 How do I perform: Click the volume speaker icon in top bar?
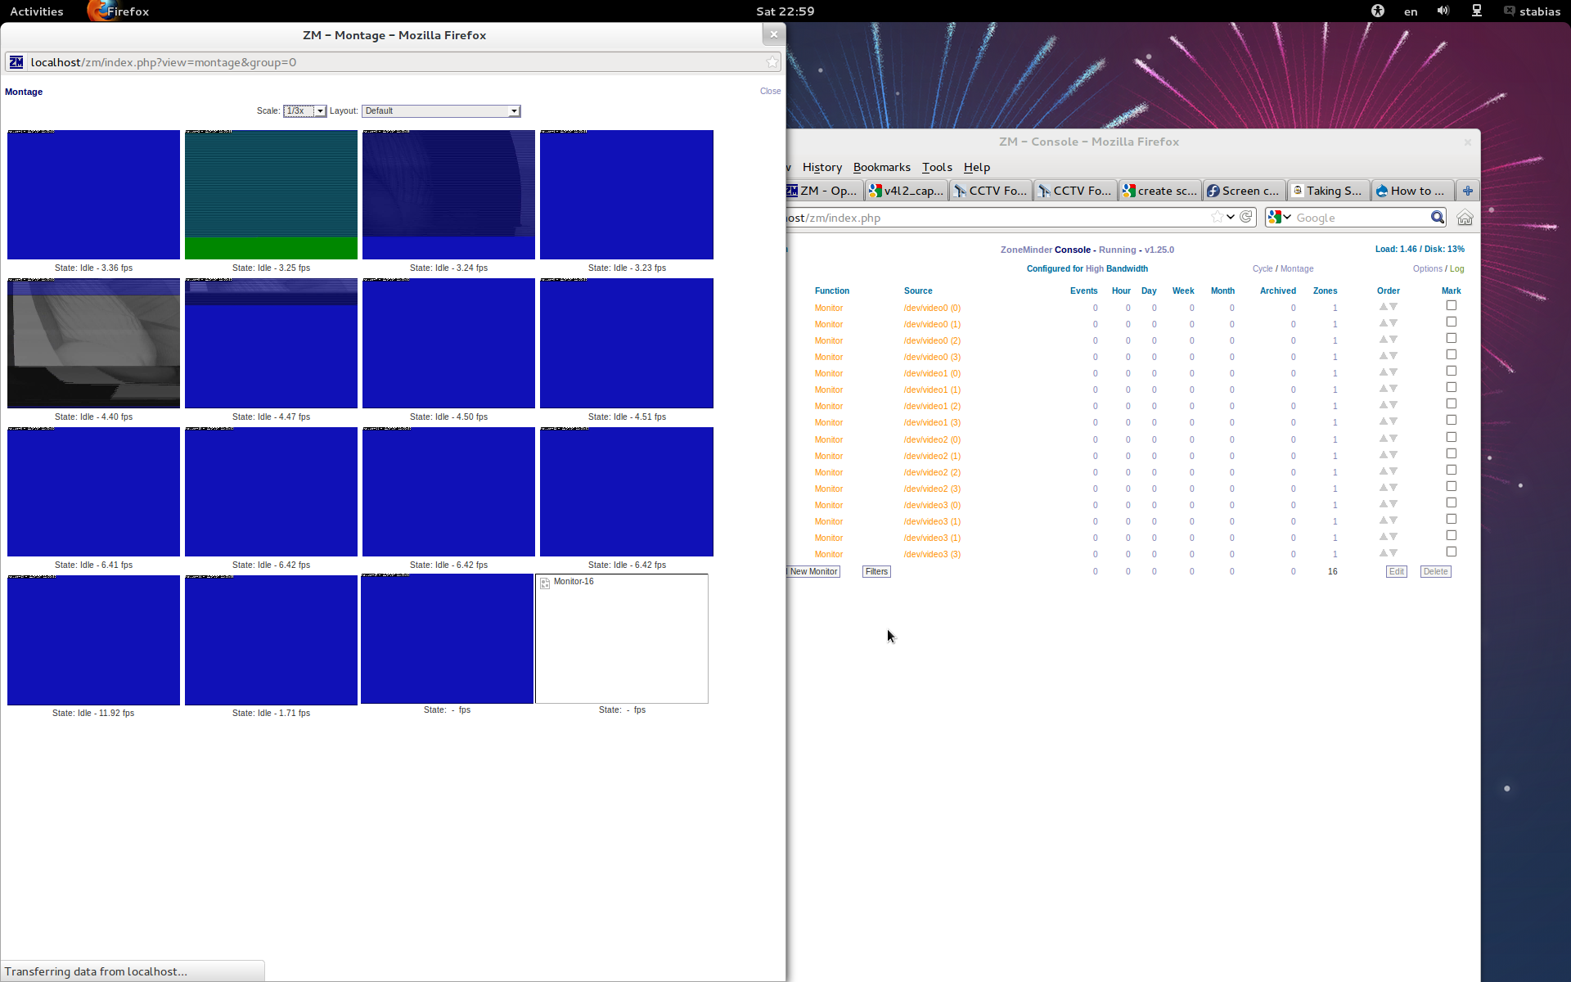tap(1443, 11)
